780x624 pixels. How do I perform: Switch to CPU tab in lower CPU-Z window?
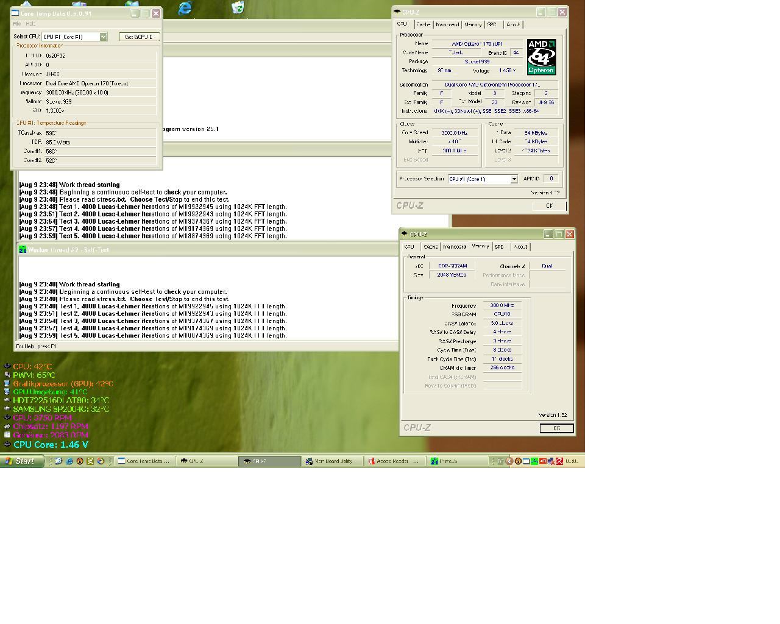tap(409, 247)
